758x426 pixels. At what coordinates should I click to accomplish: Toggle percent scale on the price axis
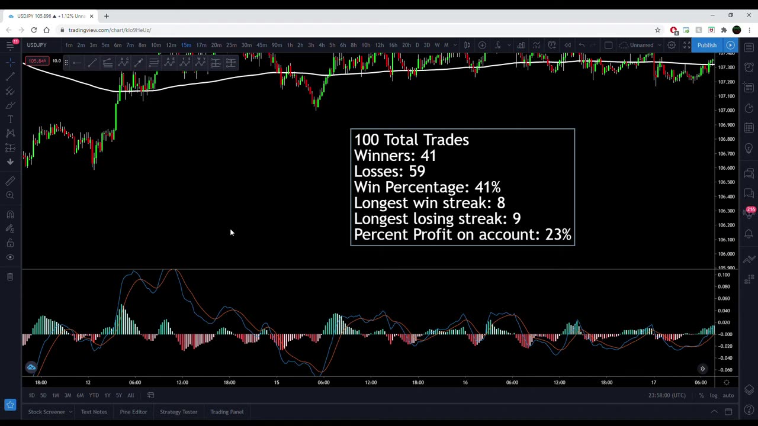(x=701, y=395)
